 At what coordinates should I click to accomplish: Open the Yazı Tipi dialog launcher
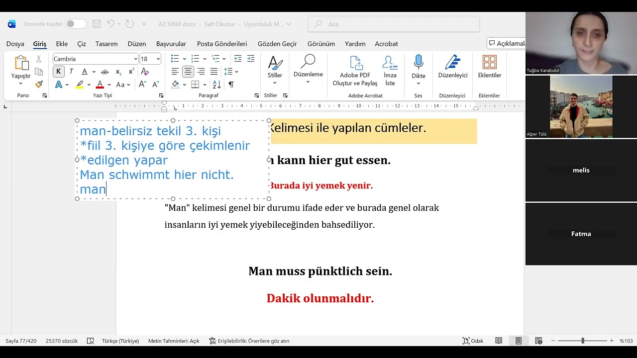point(161,95)
